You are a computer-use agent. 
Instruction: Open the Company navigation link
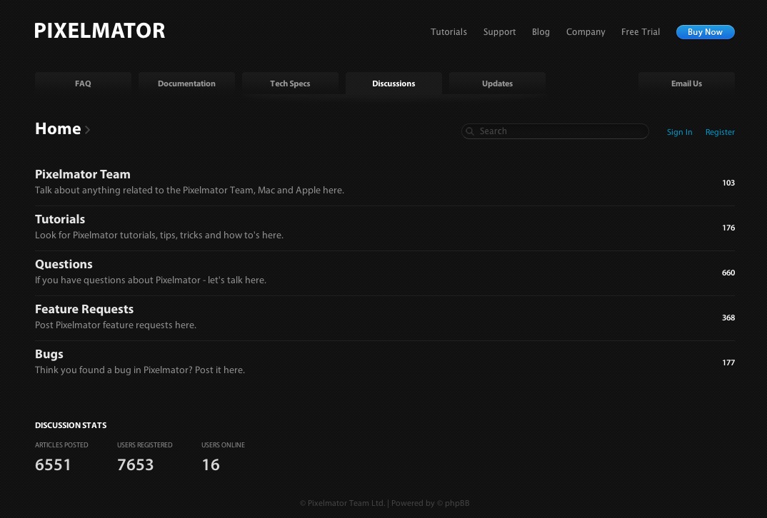[x=586, y=32]
